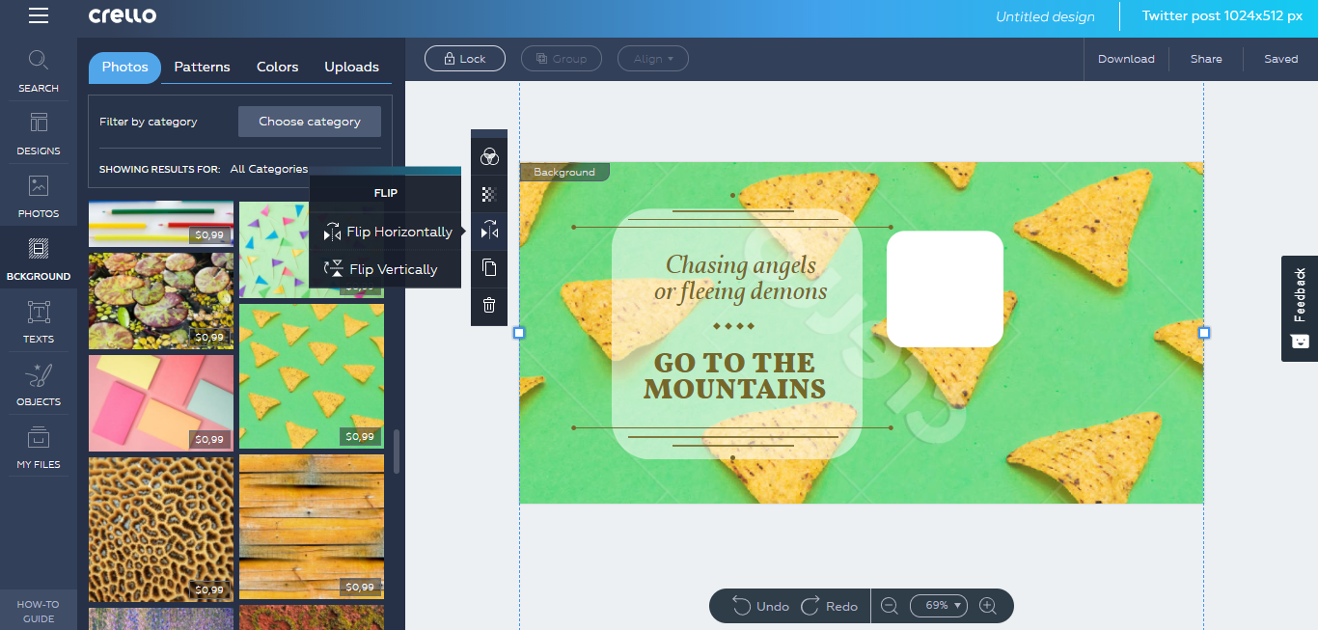This screenshot has width=1318, height=630.
Task: Click the disabled Group button
Action: point(562,59)
